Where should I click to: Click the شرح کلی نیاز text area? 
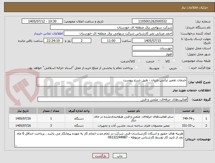[x=112, y=82]
